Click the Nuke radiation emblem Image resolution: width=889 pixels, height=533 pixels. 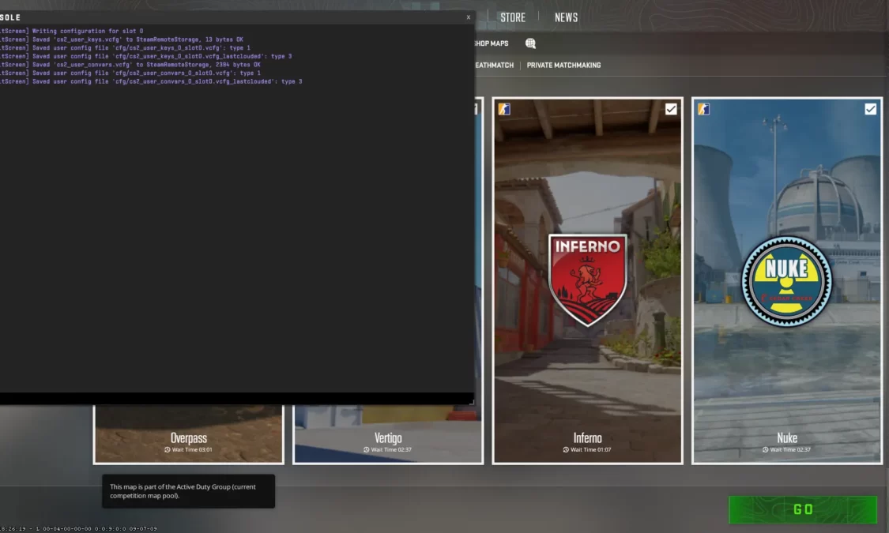[x=787, y=282]
